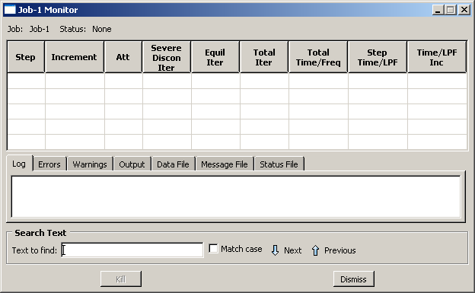
Task: Minimize the Job-1 Monitor window
Action: 438,10
